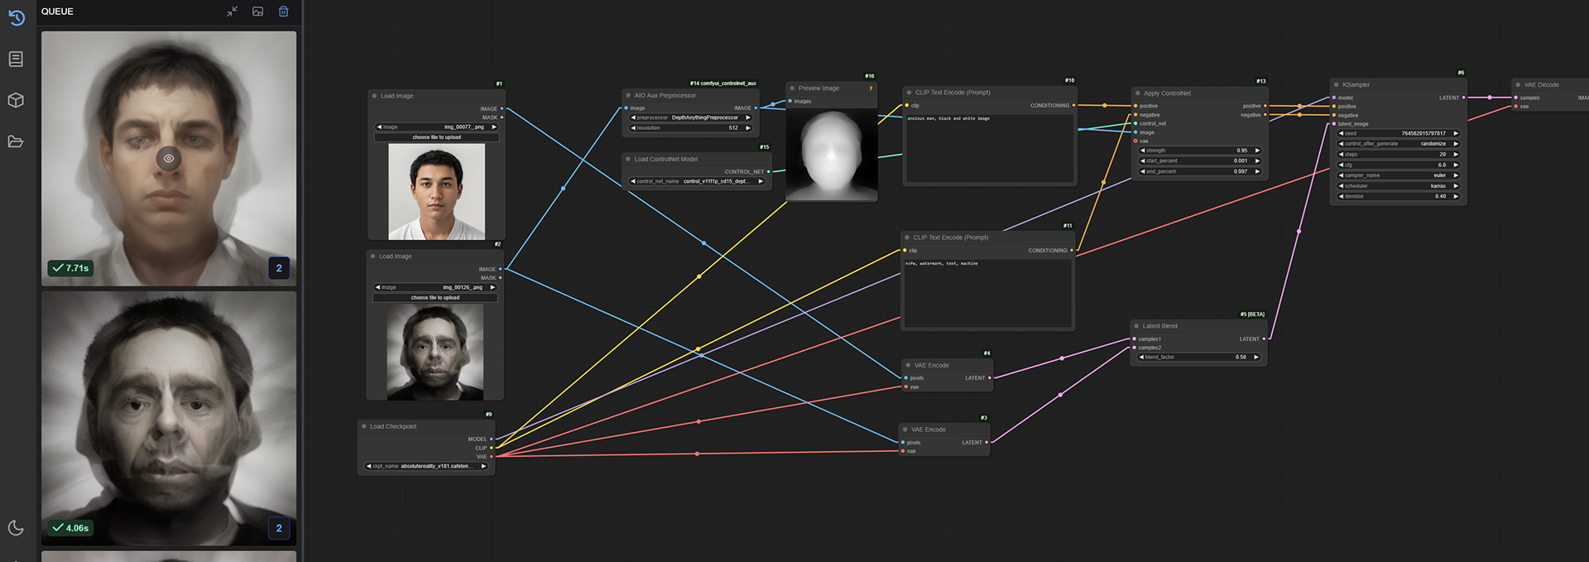Collapse the Load Checkpoint node via dot

tap(364, 426)
